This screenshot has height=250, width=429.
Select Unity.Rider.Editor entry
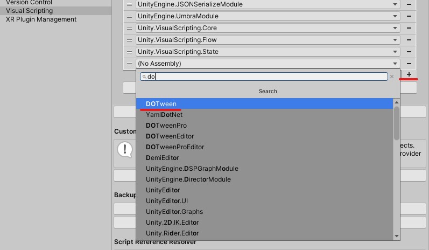[265, 233]
